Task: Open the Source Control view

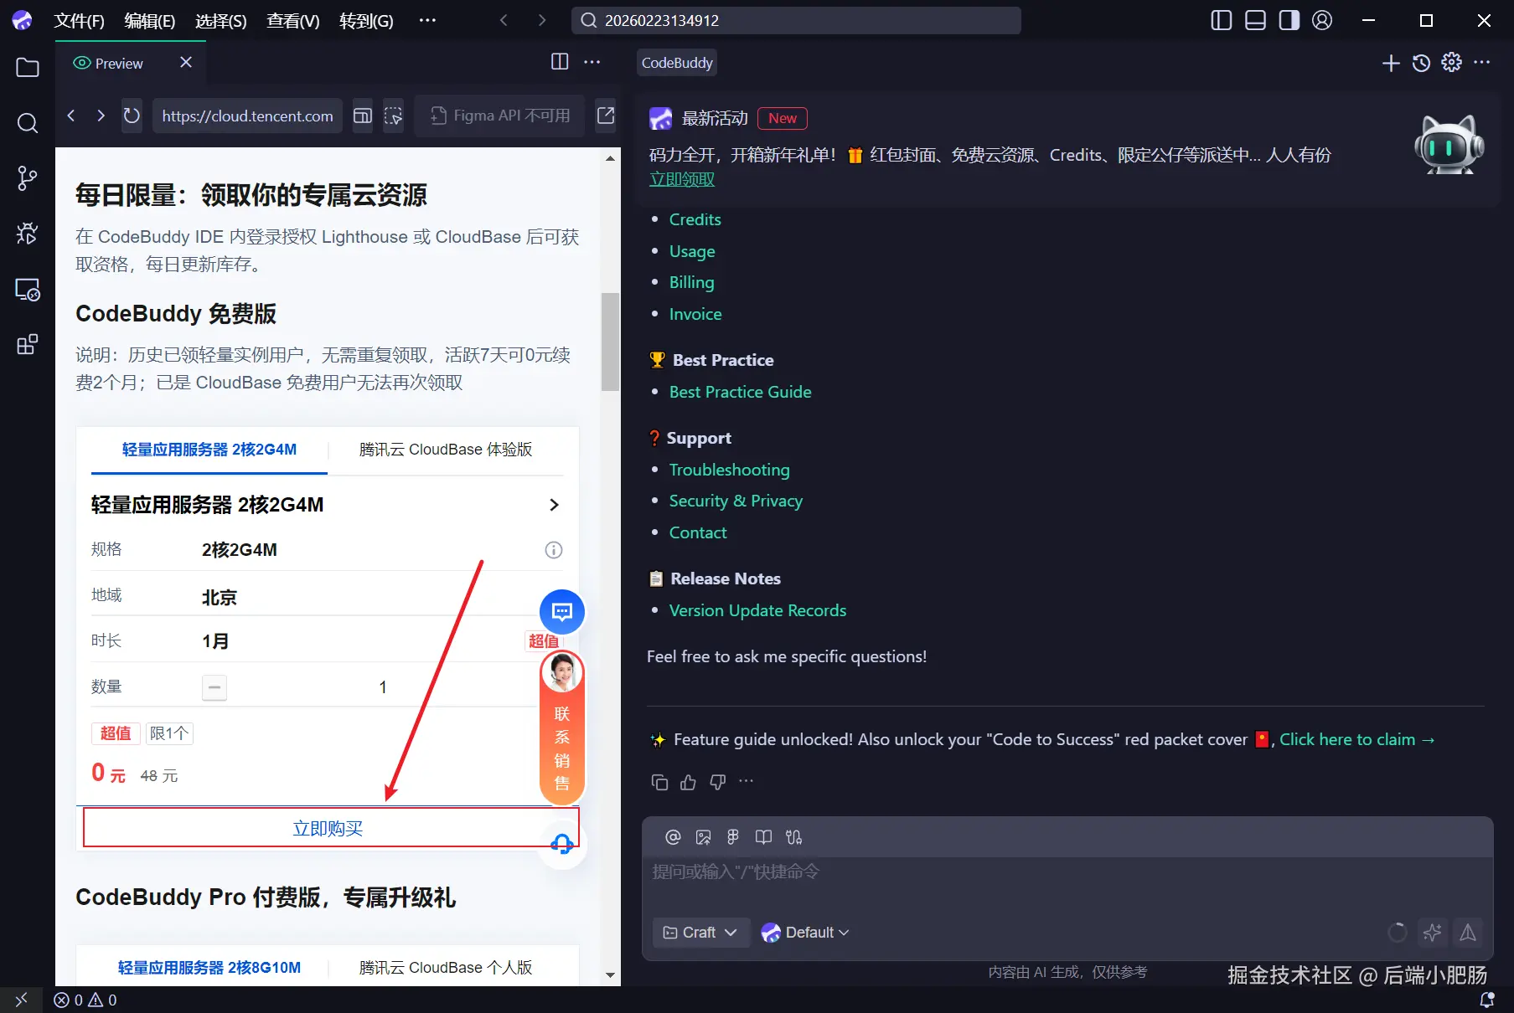Action: 28,178
